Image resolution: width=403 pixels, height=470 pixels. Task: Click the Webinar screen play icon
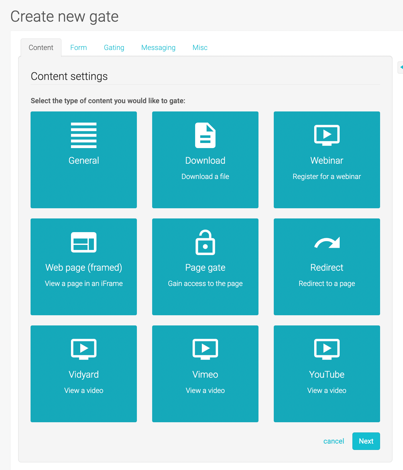[327, 135]
